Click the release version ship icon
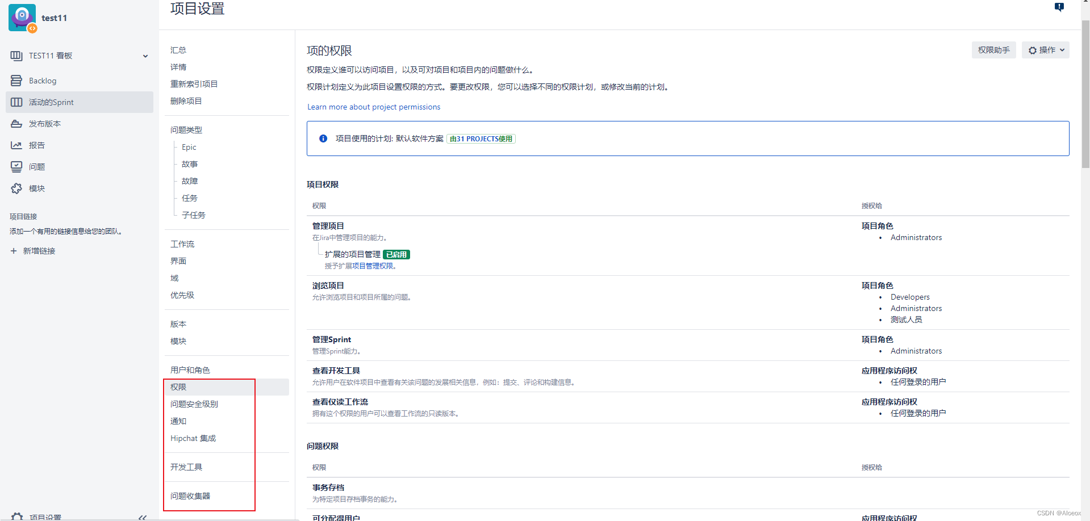This screenshot has width=1090, height=521. pyautogui.click(x=16, y=124)
